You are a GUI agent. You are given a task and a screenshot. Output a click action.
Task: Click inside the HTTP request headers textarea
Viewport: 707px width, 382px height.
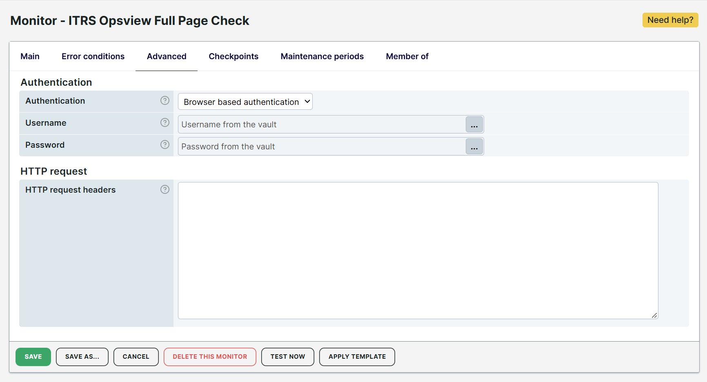tap(418, 251)
